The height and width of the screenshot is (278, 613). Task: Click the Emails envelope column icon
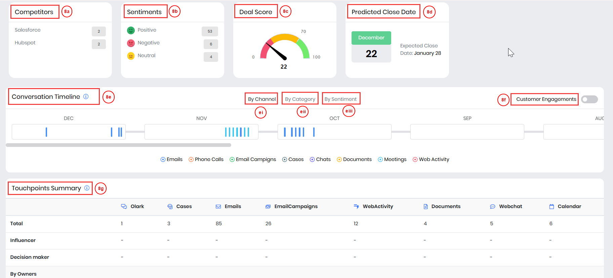[218, 206]
